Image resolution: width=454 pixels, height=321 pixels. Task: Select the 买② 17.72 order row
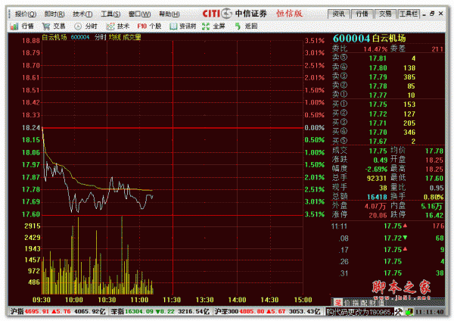[387, 114]
